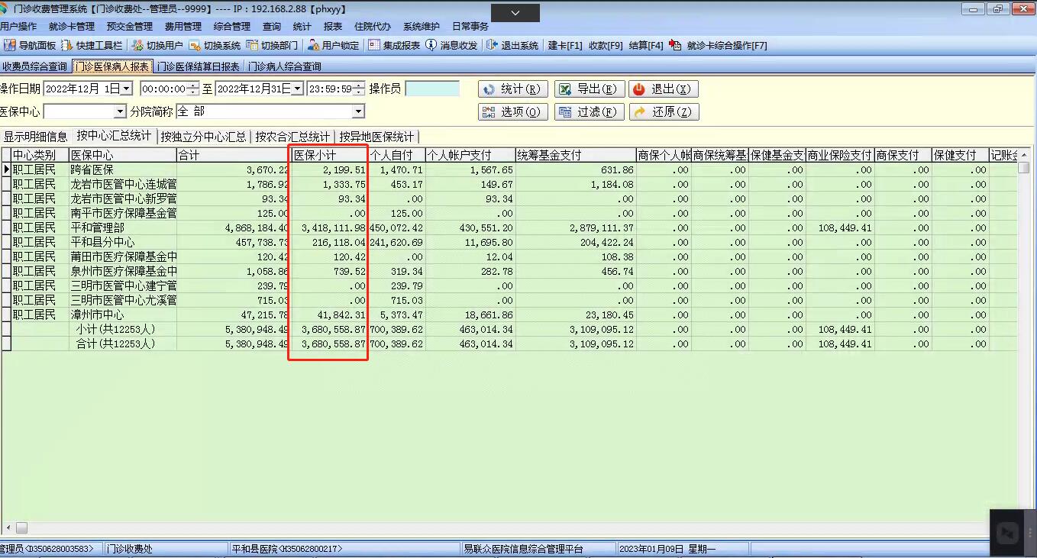
Task: Click the 还原(Z) restore button
Action: [664, 112]
